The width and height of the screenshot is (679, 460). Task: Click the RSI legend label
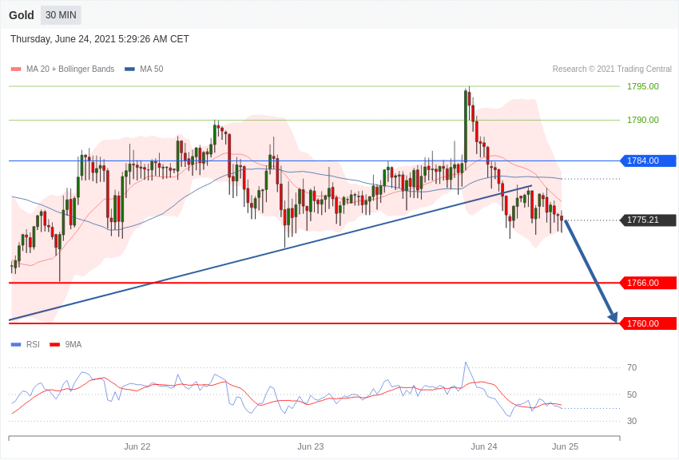(x=33, y=344)
